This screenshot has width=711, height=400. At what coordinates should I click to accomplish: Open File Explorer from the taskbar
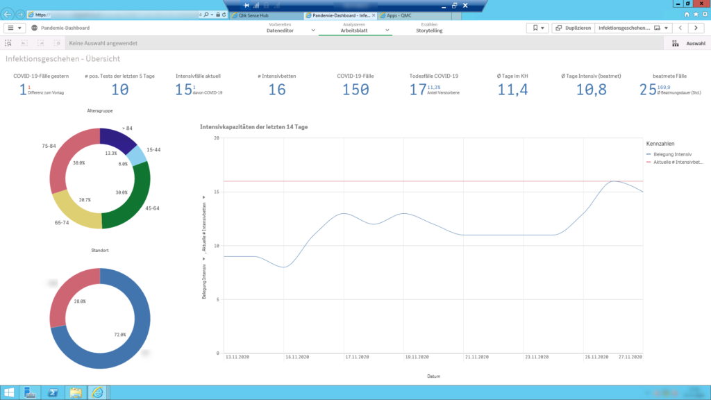pos(75,393)
